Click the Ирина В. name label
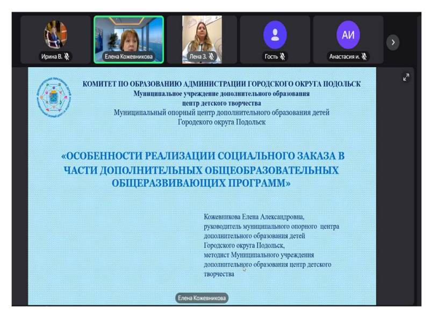430x322 pixels. click(52, 56)
